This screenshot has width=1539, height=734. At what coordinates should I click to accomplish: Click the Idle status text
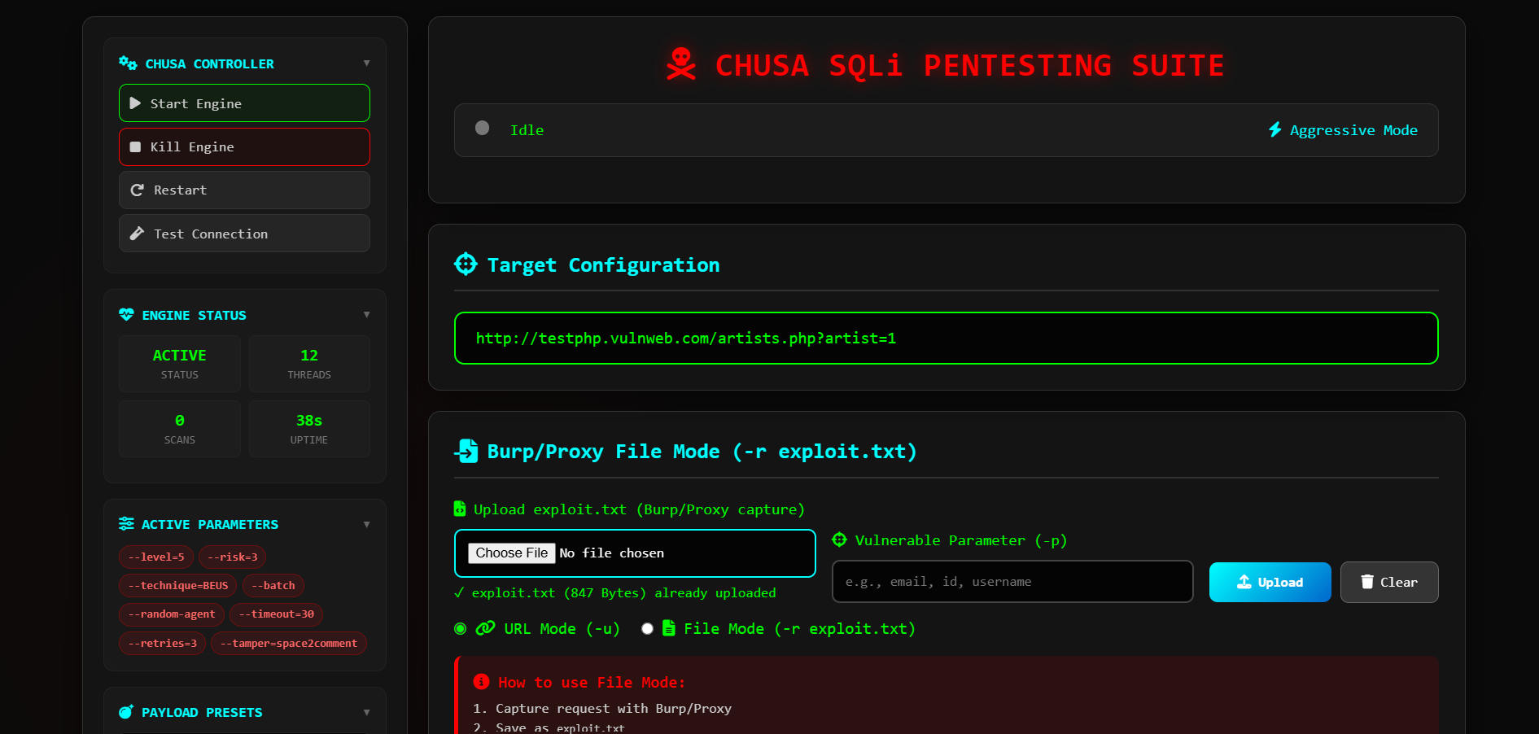[x=527, y=130]
